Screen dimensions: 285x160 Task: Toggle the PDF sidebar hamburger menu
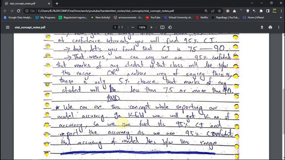(x=8, y=27)
